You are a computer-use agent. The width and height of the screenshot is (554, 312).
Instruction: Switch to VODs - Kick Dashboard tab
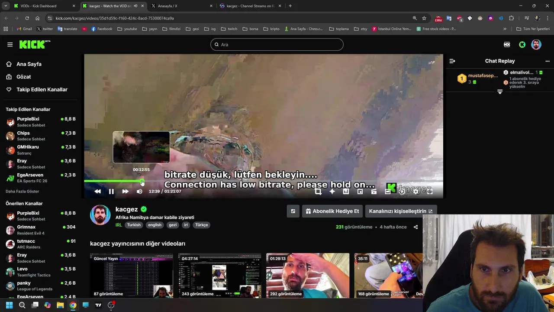coord(44,6)
